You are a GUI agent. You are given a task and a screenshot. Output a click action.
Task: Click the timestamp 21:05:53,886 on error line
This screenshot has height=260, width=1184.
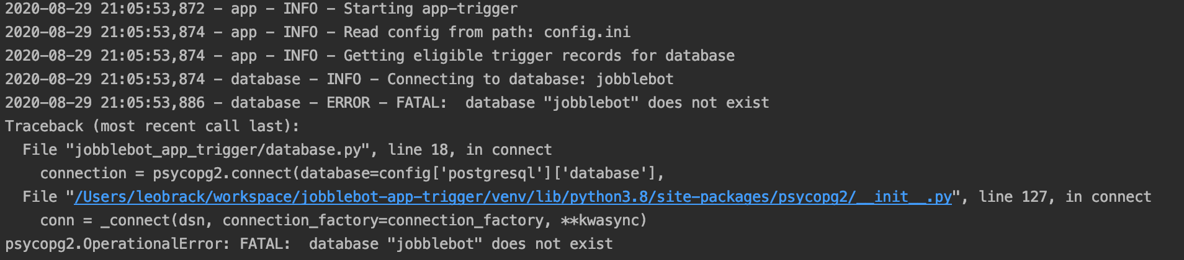[x=153, y=103]
